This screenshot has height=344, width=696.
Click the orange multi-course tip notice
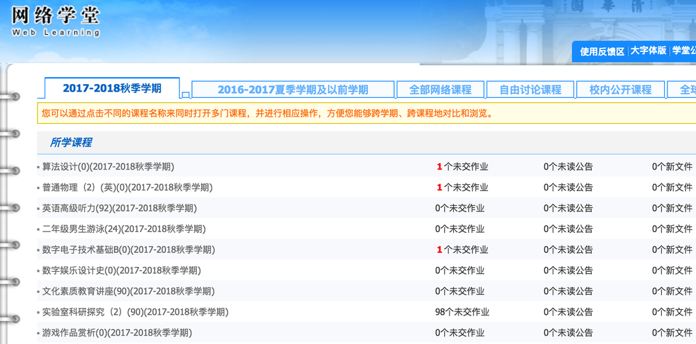click(367, 113)
